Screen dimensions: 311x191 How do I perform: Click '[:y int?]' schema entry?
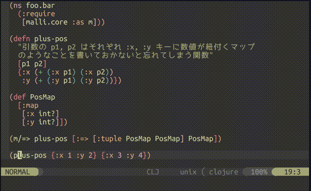coord(40,122)
